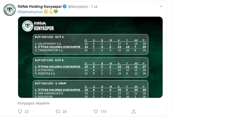This screenshot has height=117, width=245.
Task: Click the flexed bicep emoji
Action: 51,12
